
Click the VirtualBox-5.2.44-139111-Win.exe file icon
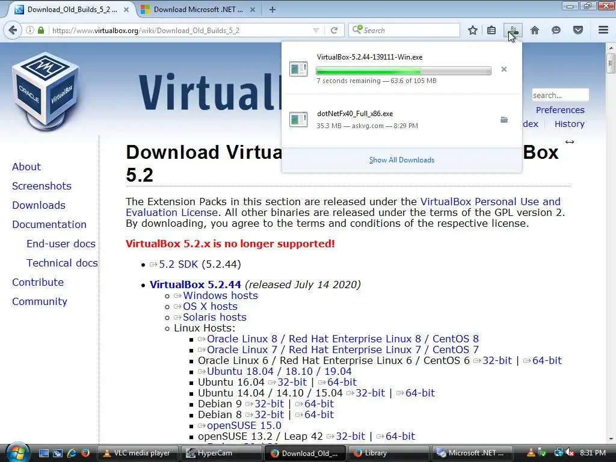click(298, 69)
